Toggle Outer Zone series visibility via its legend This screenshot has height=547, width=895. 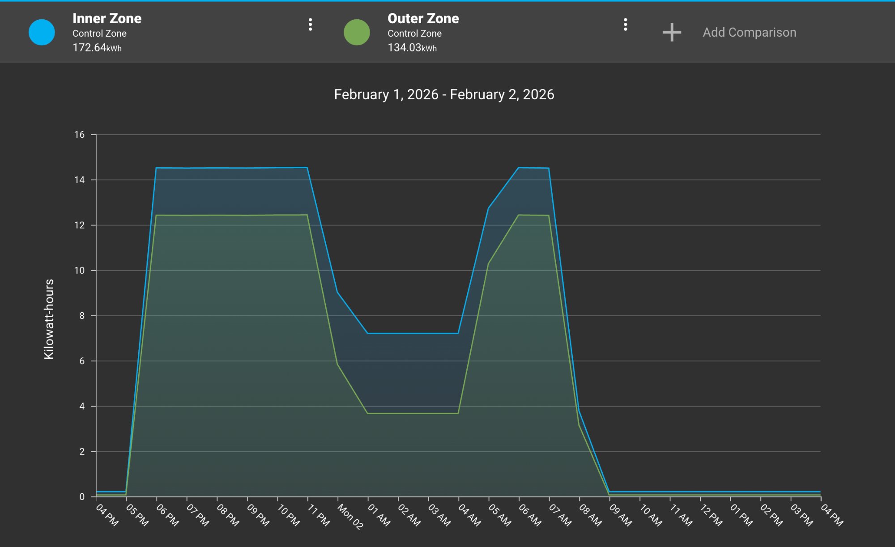tap(356, 32)
